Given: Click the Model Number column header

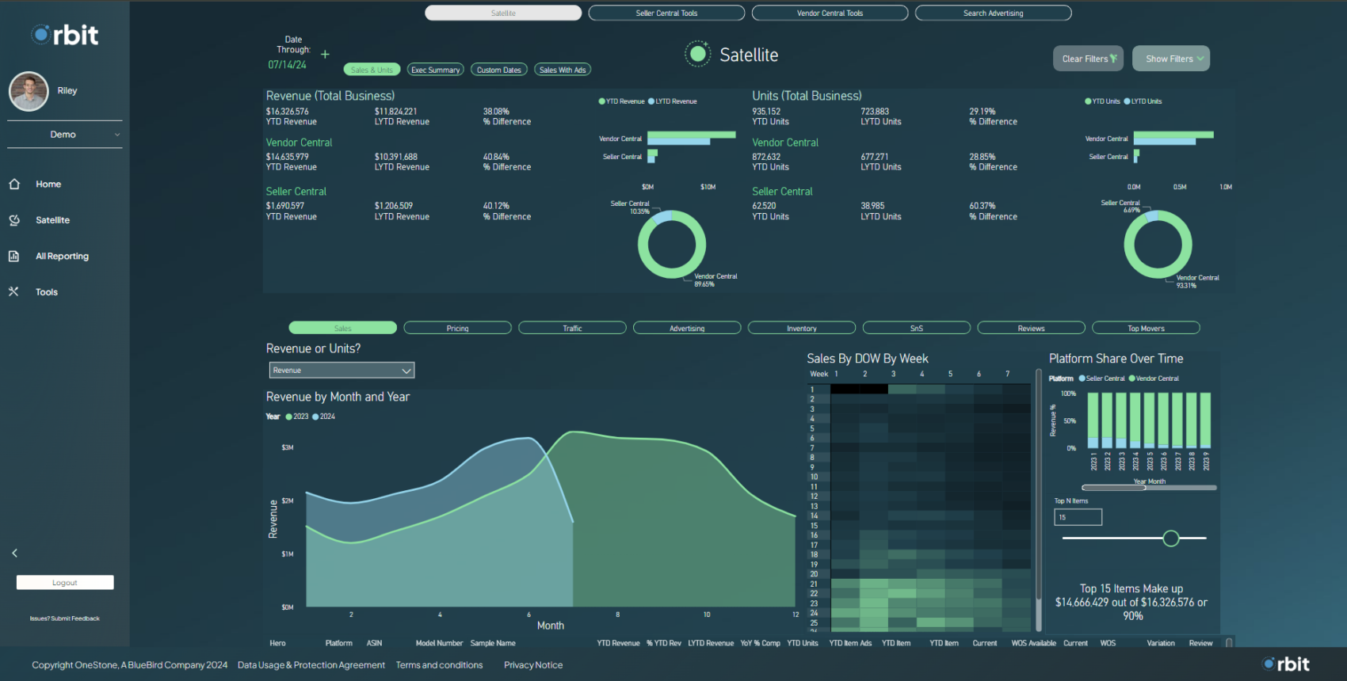Looking at the screenshot, I should tap(439, 643).
